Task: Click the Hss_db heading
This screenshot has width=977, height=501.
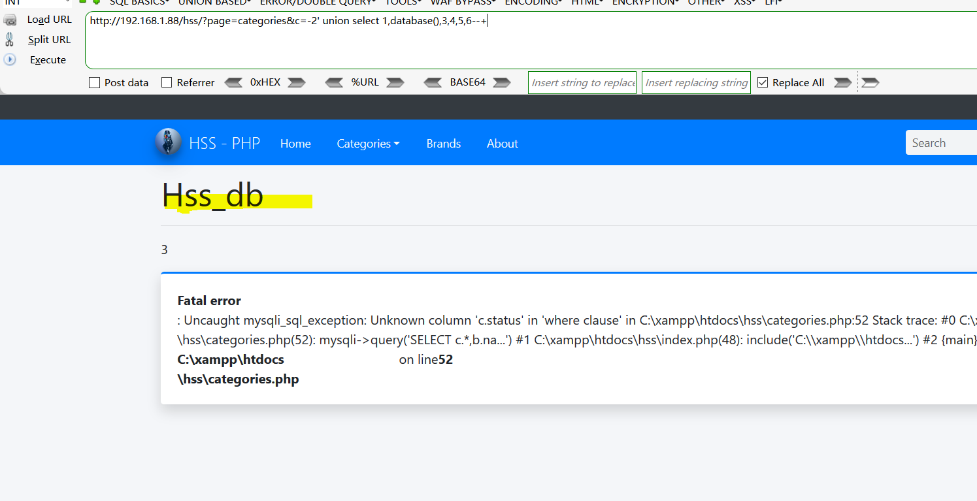Action: click(212, 195)
